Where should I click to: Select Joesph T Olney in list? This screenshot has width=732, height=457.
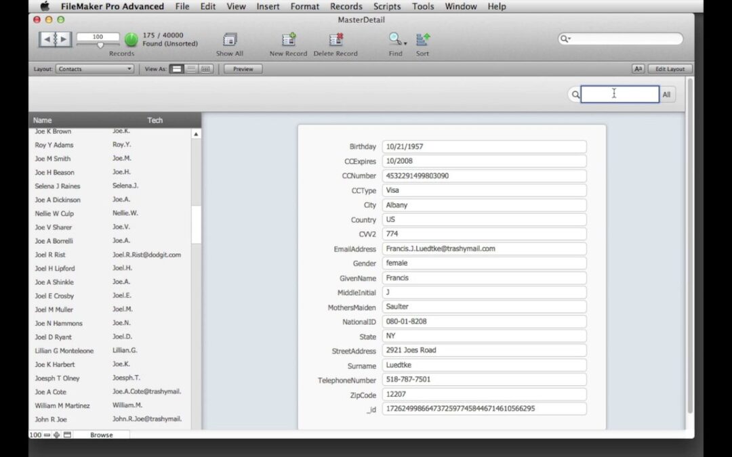[57, 378]
